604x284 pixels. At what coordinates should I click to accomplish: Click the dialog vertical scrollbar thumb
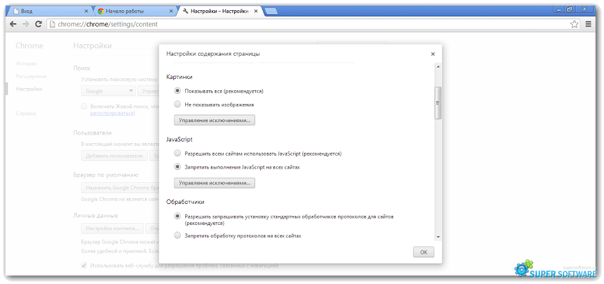coord(438,103)
